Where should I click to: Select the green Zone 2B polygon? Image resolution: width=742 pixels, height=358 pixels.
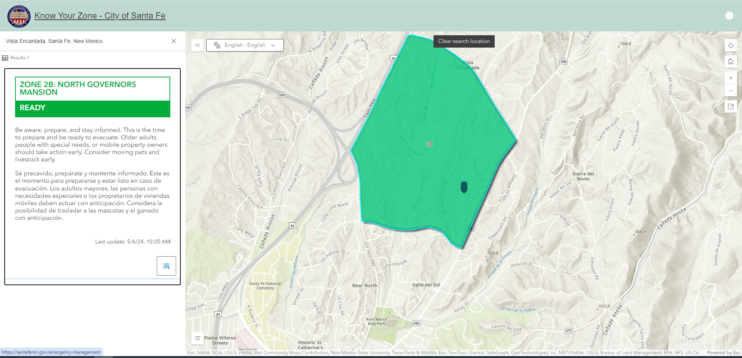click(x=430, y=143)
